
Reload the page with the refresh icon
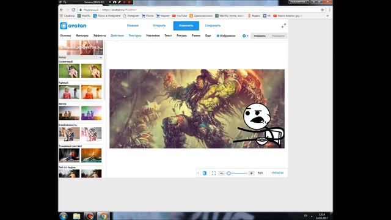(x=73, y=10)
